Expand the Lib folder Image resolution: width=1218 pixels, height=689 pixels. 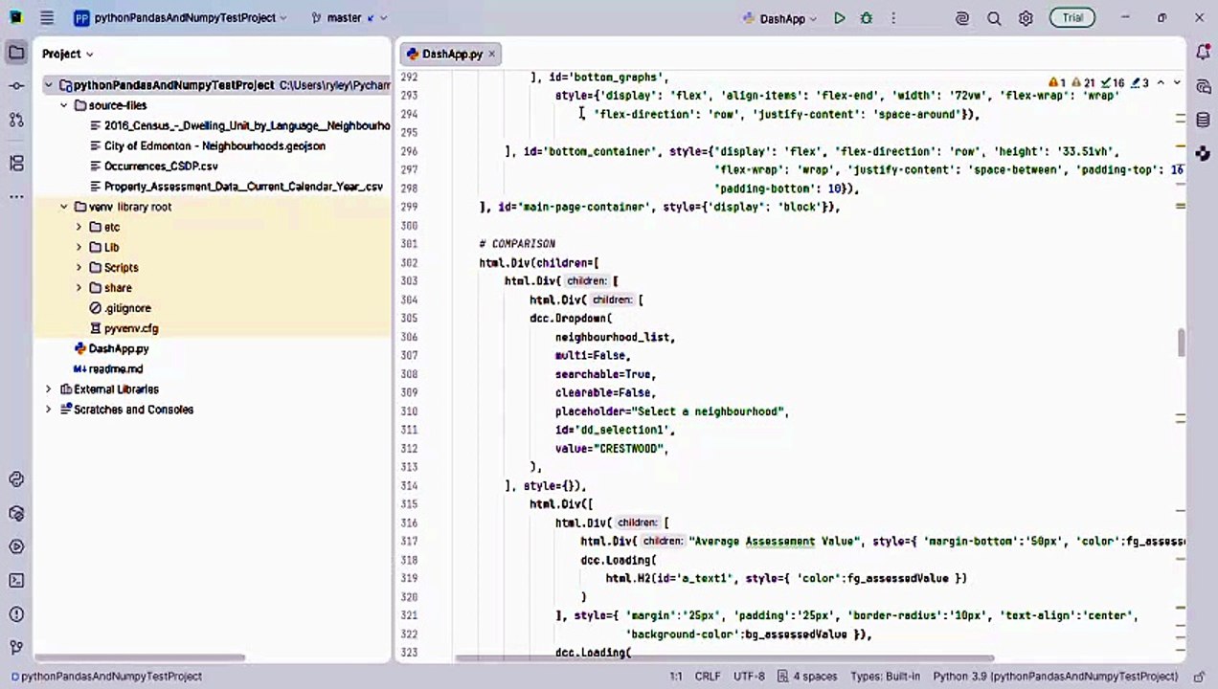point(79,247)
